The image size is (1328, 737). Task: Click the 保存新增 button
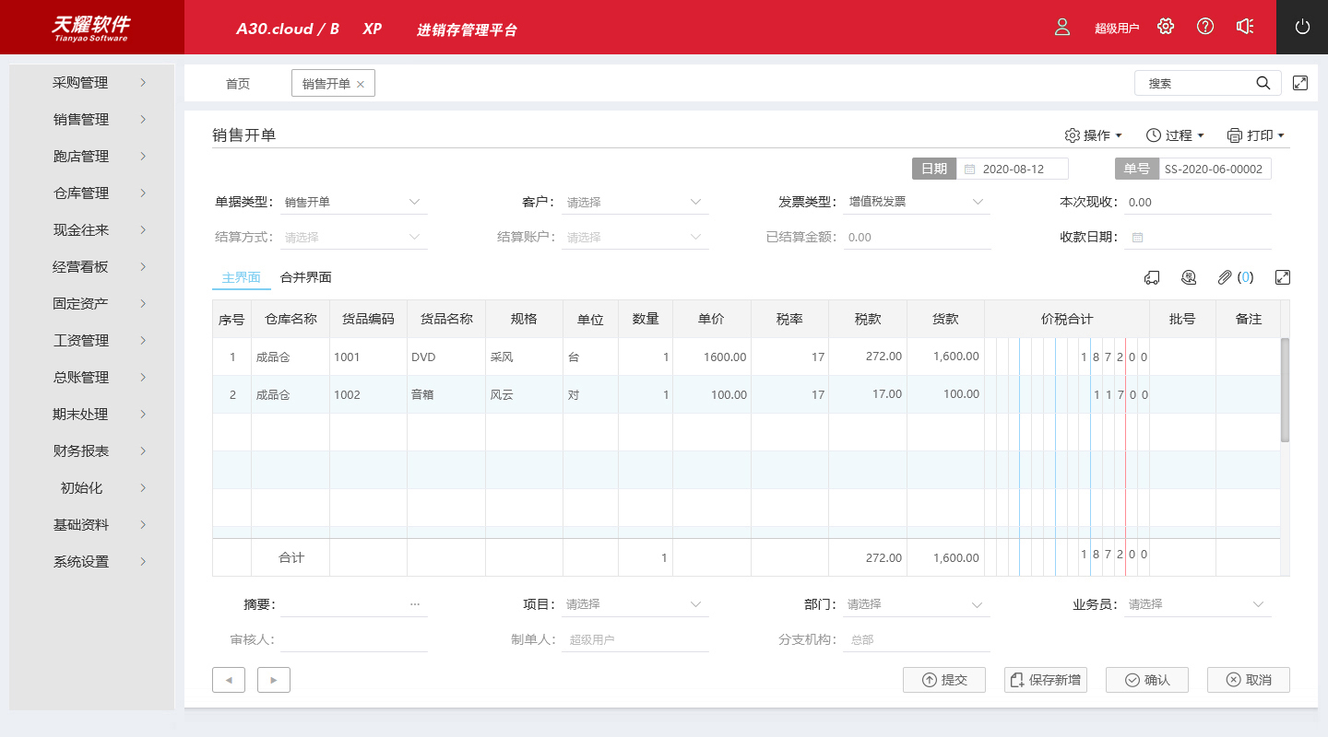click(1046, 680)
